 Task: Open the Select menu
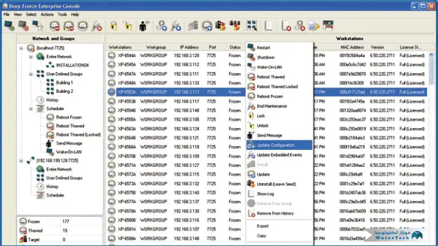(x=31, y=14)
